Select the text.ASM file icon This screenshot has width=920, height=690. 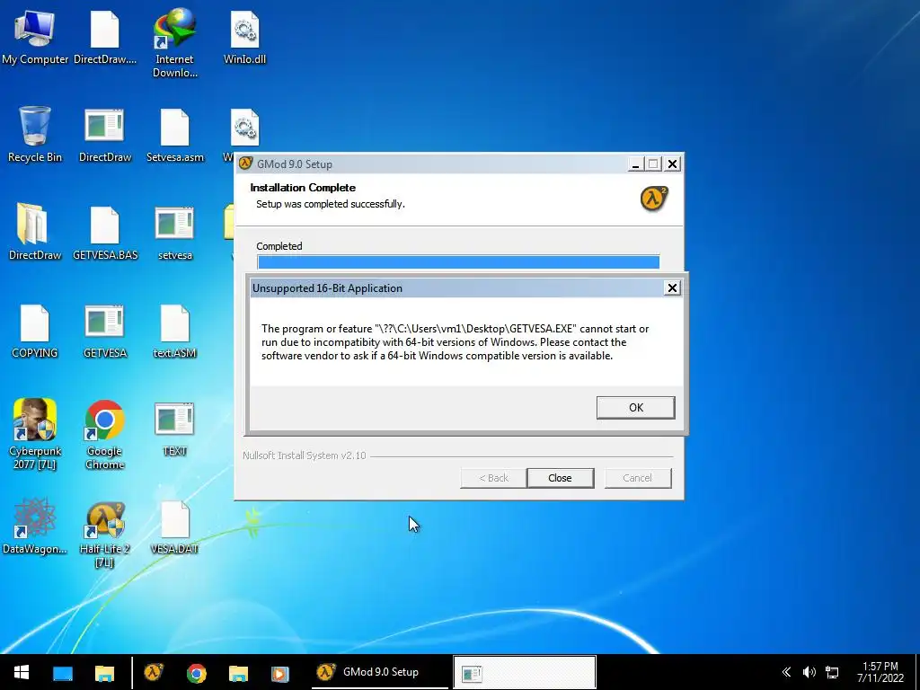click(x=175, y=331)
